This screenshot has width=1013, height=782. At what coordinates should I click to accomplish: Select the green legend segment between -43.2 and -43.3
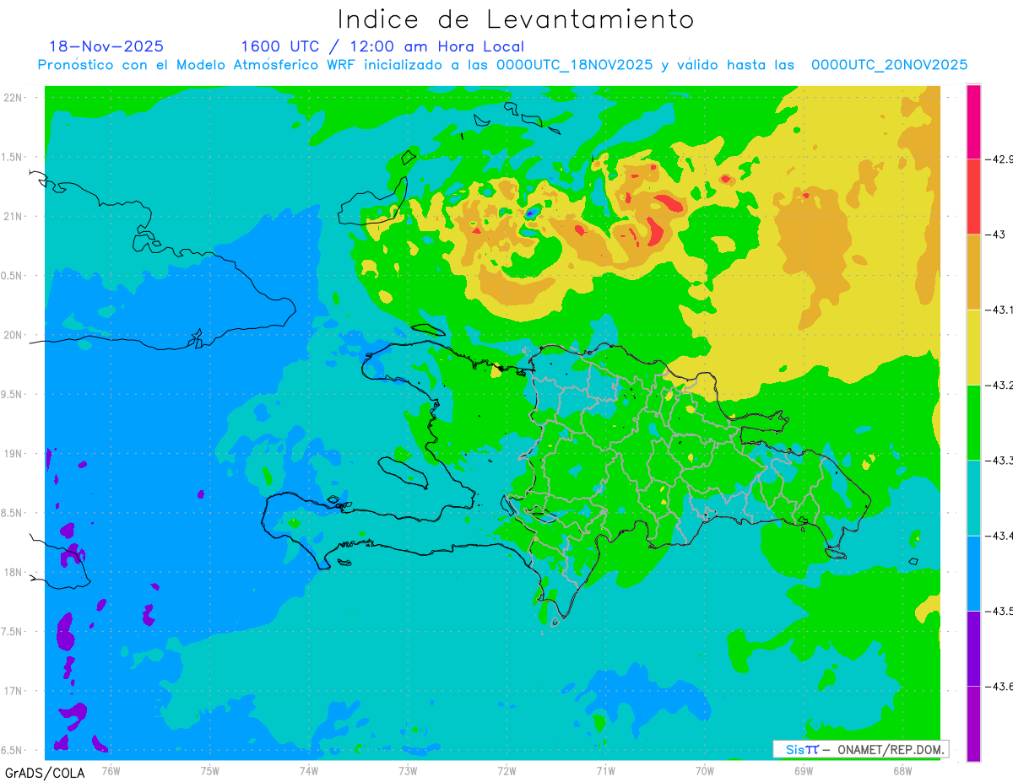coord(973,422)
